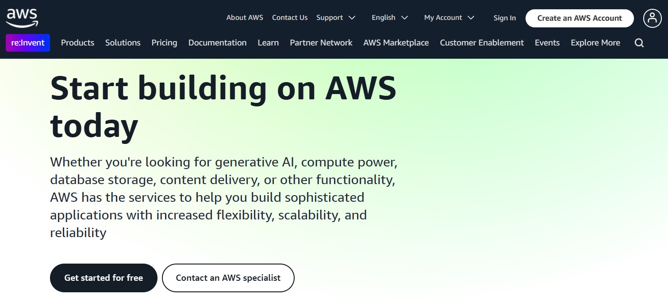The width and height of the screenshot is (668, 302).
Task: Select the re:Invent badge
Action: (27, 42)
